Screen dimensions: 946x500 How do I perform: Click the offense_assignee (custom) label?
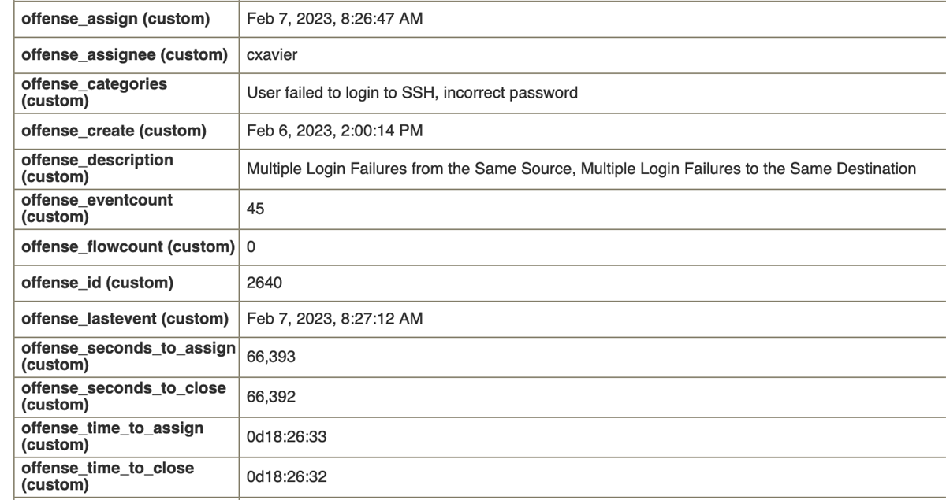click(125, 55)
